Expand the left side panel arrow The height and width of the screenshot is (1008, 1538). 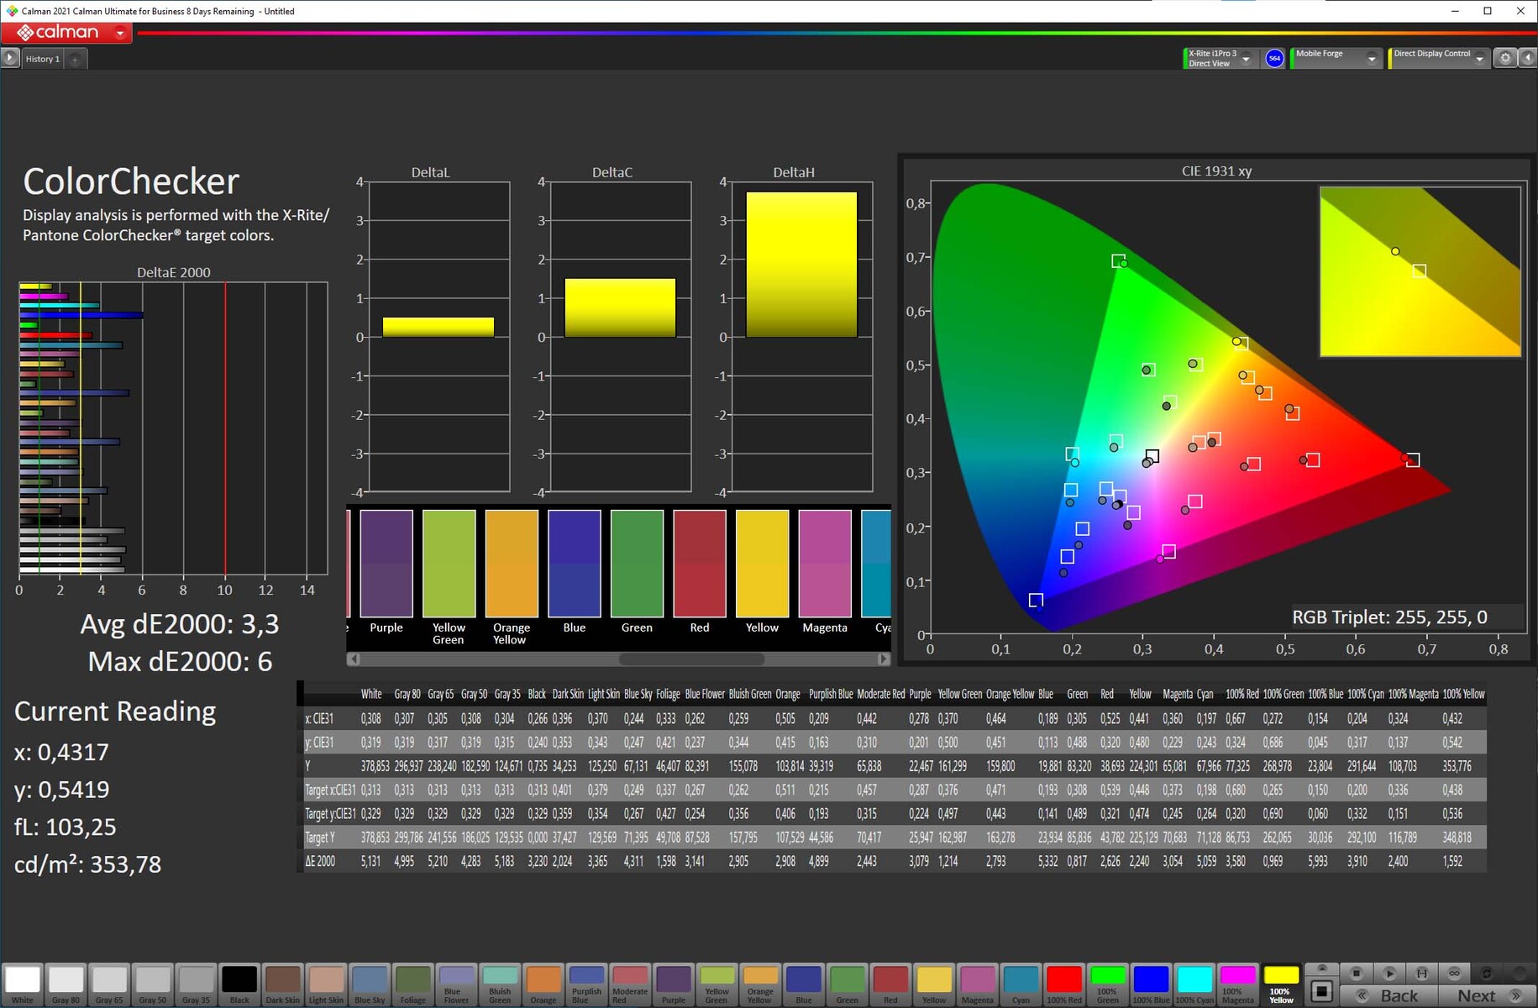[x=9, y=58]
